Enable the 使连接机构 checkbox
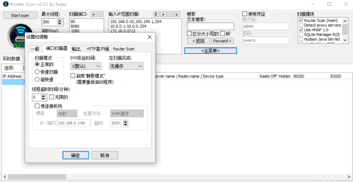Screen dimensions: 353x182 (x=37, y=106)
